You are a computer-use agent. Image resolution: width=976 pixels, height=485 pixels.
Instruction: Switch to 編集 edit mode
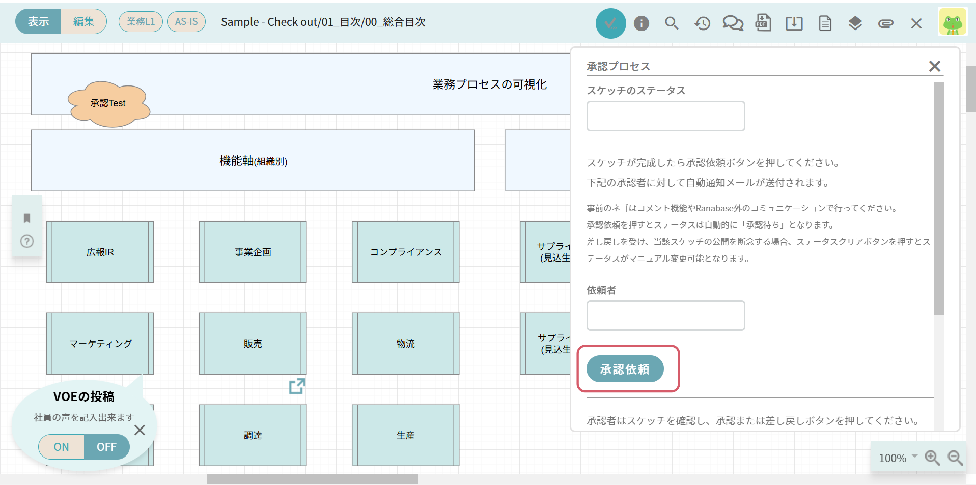83,21
